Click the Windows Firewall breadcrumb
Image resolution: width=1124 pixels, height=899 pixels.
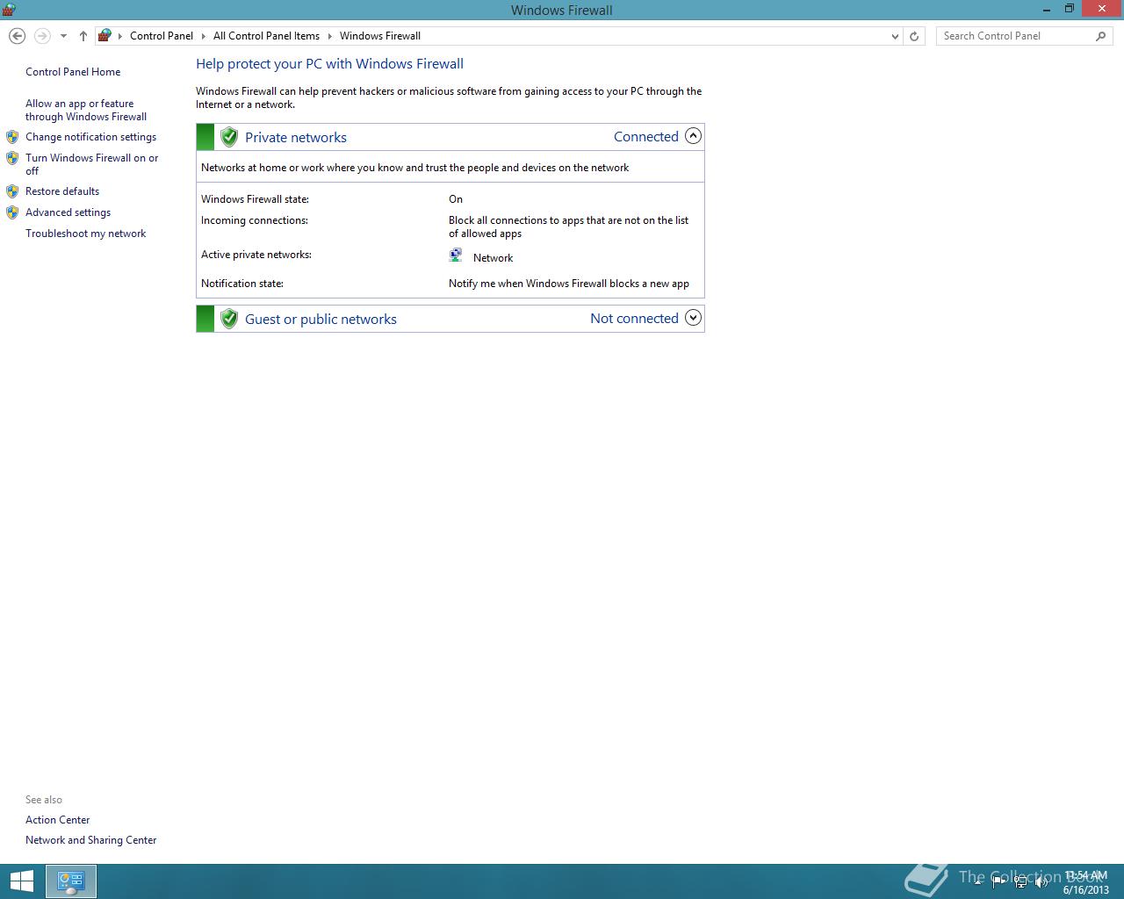(380, 36)
